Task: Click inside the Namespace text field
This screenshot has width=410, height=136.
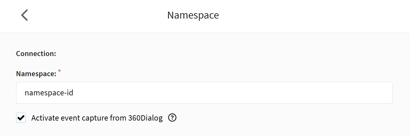Action: [204, 93]
